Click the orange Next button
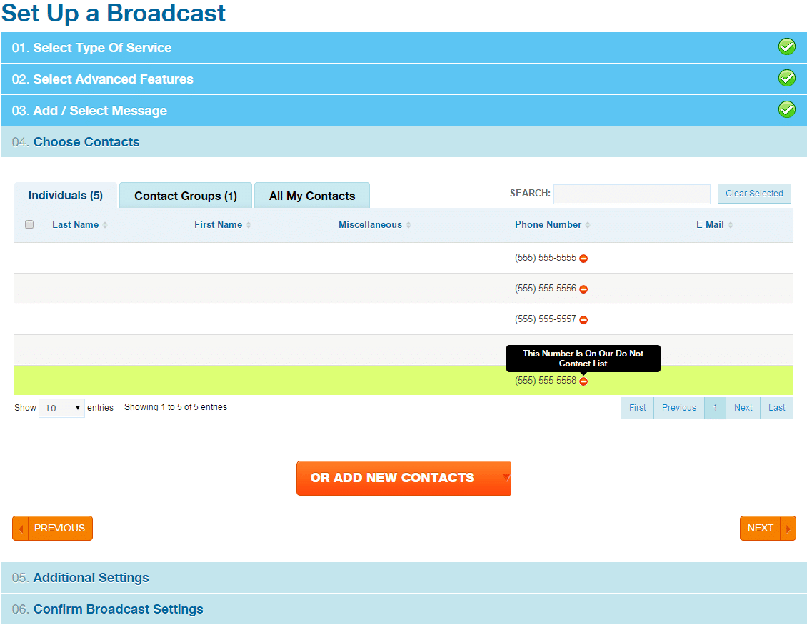 [767, 529]
